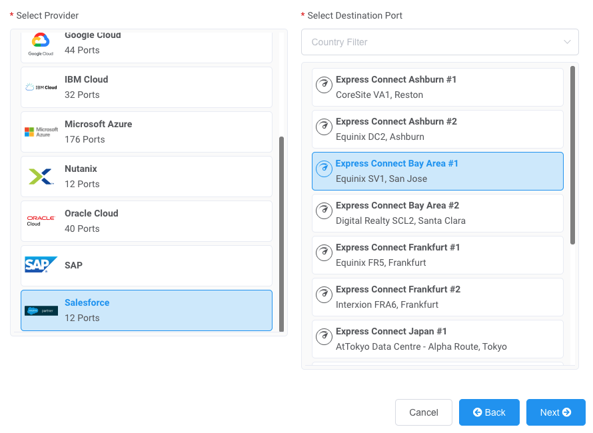Click the left arrow icon in Back button
The height and width of the screenshot is (433, 593).
[x=477, y=412]
